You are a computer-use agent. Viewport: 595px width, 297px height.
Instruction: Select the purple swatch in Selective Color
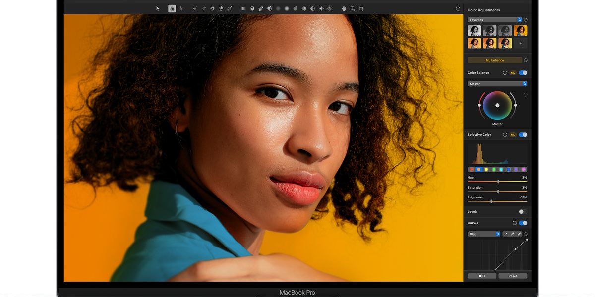click(x=516, y=169)
